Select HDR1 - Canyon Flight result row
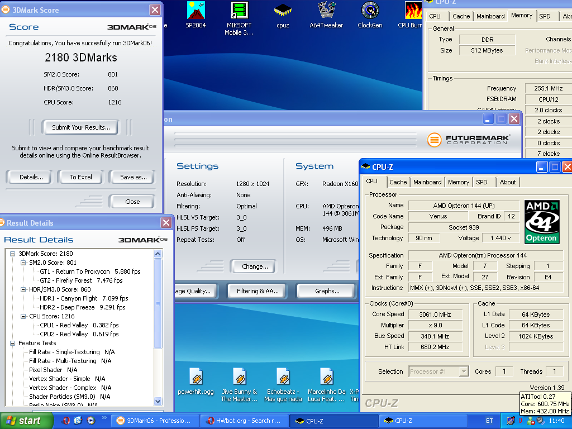This screenshot has height=429, width=572. click(x=84, y=298)
